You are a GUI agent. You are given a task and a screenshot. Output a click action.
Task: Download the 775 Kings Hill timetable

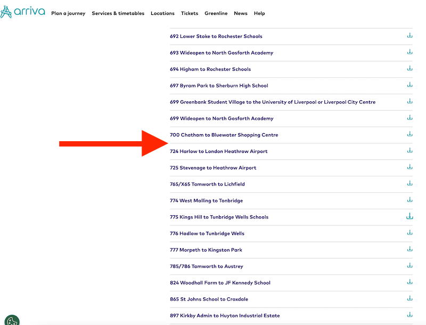[x=409, y=216]
